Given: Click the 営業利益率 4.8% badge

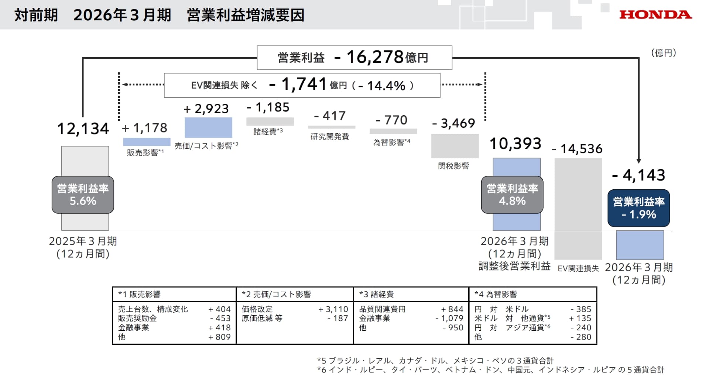Looking at the screenshot, I should [x=512, y=195].
